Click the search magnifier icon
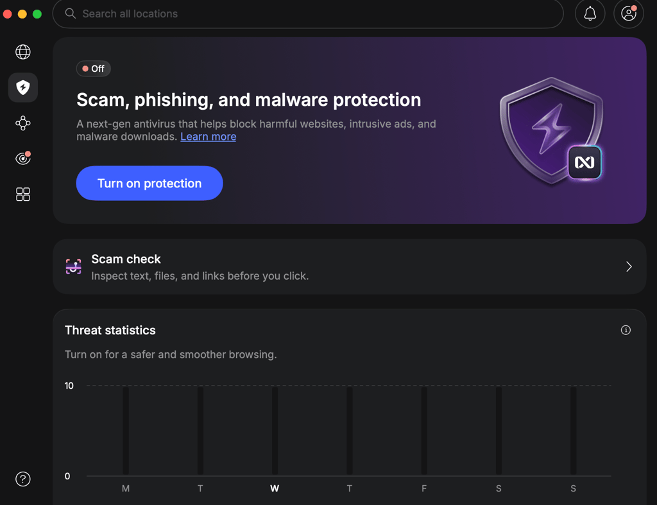The width and height of the screenshot is (657, 505). [x=71, y=13]
